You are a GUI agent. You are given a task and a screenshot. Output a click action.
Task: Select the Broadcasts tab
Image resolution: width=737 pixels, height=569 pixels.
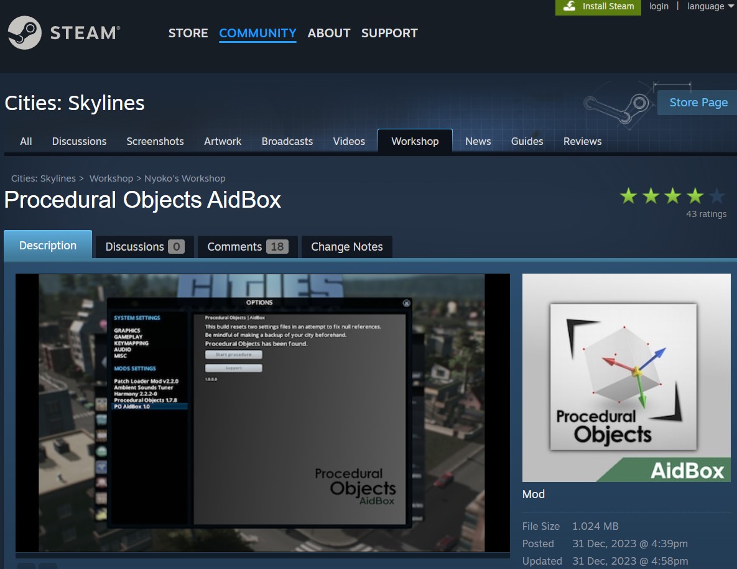pyautogui.click(x=287, y=141)
